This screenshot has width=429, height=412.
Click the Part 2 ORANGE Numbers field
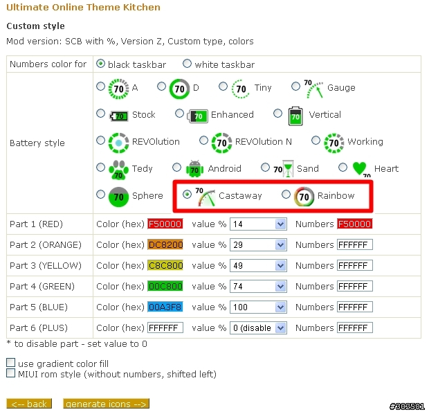[x=355, y=244]
